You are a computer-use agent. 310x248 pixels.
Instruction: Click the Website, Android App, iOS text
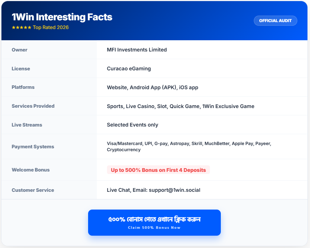(x=152, y=87)
